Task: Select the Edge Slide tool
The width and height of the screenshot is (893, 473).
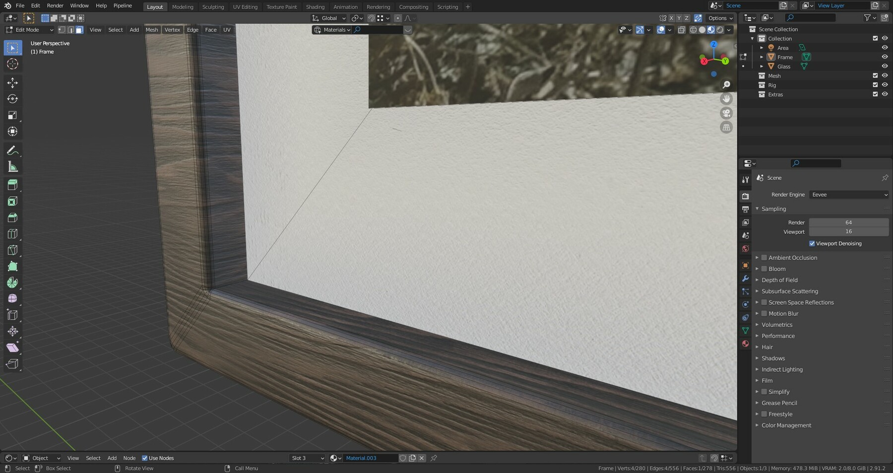Action: [x=12, y=315]
